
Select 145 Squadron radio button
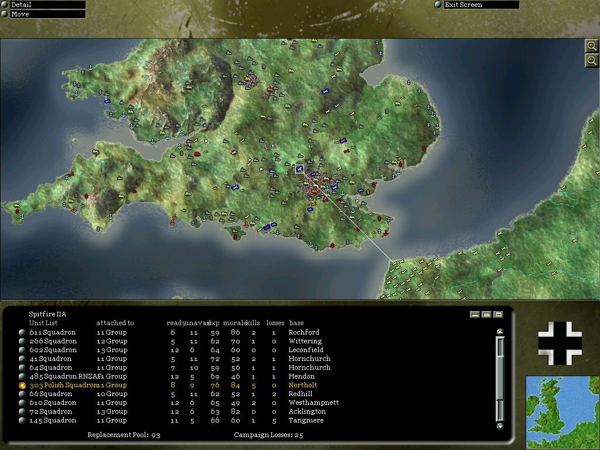[x=22, y=421]
